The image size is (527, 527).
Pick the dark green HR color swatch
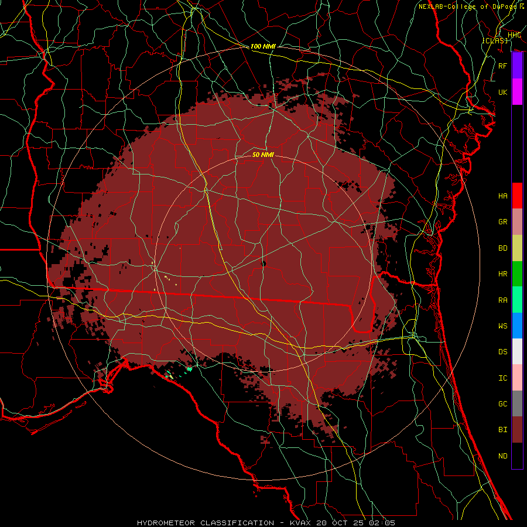517,274
